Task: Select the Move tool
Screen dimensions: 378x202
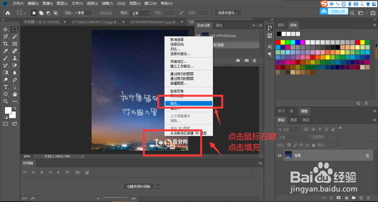Action: [5, 30]
